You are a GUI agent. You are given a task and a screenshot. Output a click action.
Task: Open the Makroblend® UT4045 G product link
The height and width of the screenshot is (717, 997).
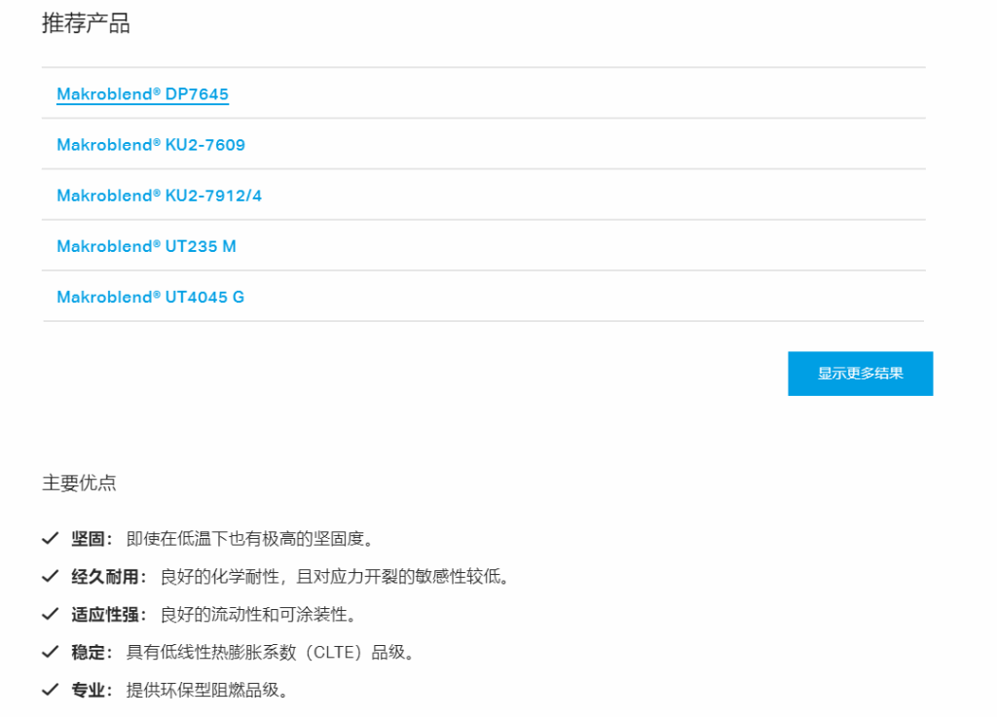(x=150, y=298)
